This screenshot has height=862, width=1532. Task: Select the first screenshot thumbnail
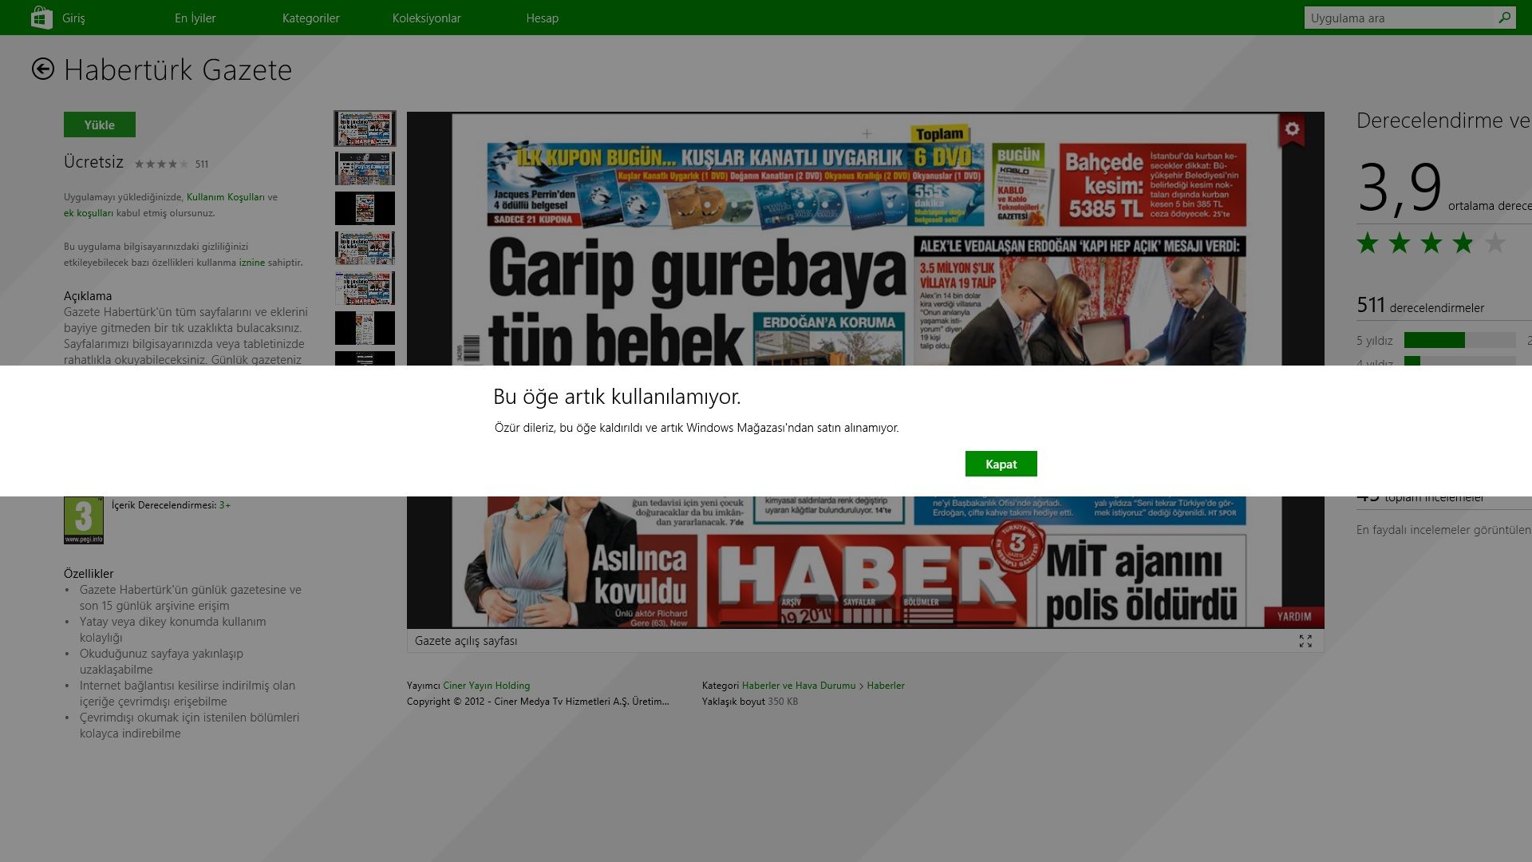point(365,129)
